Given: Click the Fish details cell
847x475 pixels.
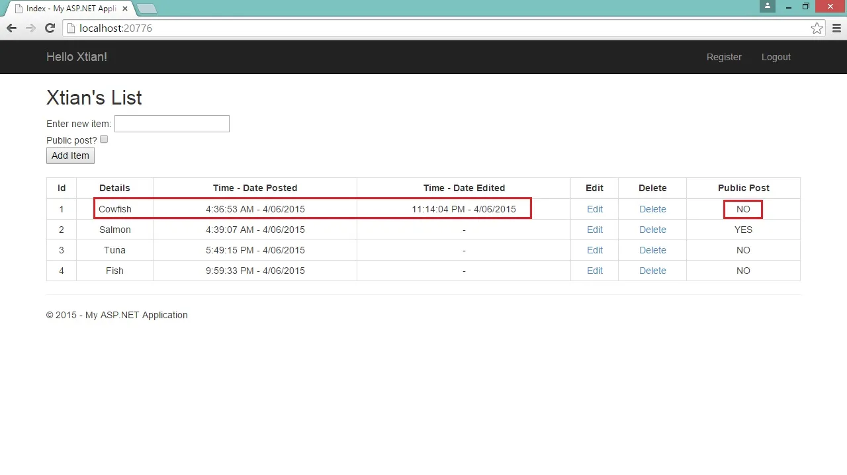Looking at the screenshot, I should click(115, 271).
